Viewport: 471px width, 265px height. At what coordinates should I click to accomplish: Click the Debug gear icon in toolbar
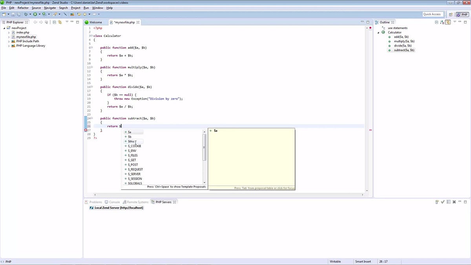click(26, 15)
